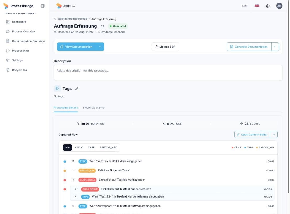Image resolution: width=290 pixels, height=214 pixels.
Task: Expand the Generate Documentation dropdown arrow
Action: click(x=275, y=47)
